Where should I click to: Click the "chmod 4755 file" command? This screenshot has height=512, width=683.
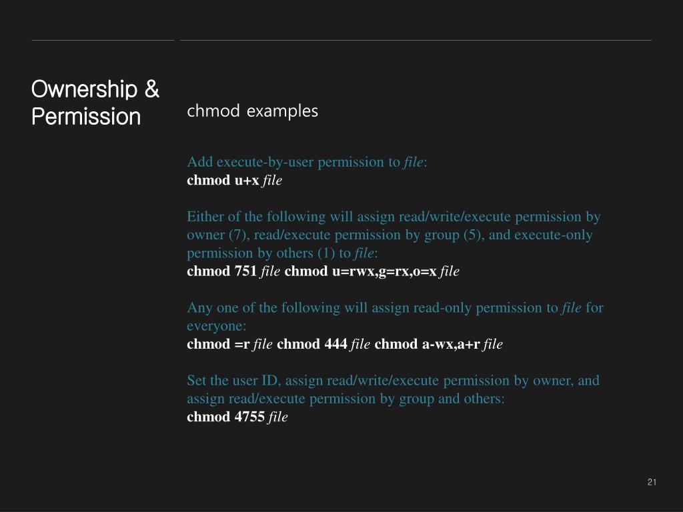point(237,417)
